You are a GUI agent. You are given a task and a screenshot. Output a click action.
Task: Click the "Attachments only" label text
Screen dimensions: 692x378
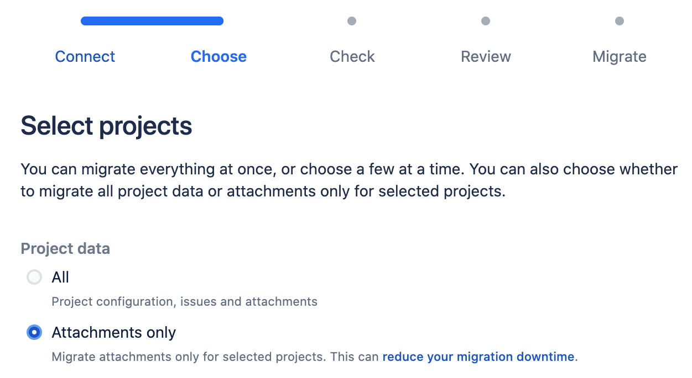(114, 332)
